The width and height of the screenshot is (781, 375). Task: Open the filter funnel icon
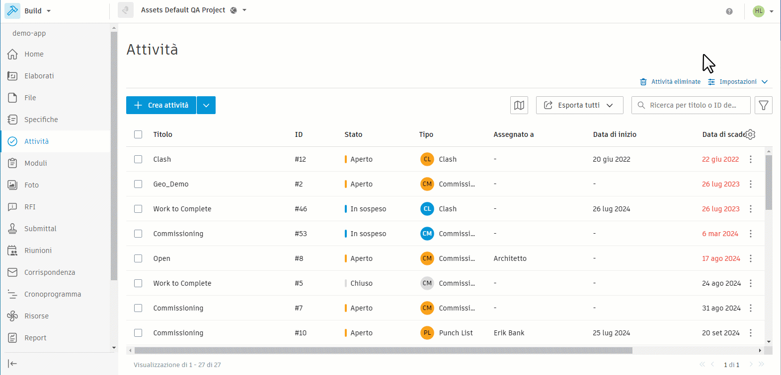[764, 105]
